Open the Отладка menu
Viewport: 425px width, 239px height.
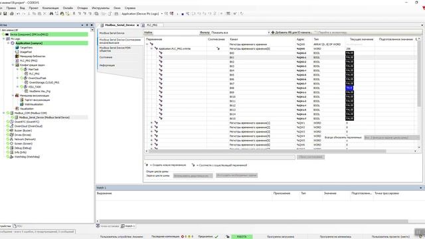coord(82,8)
